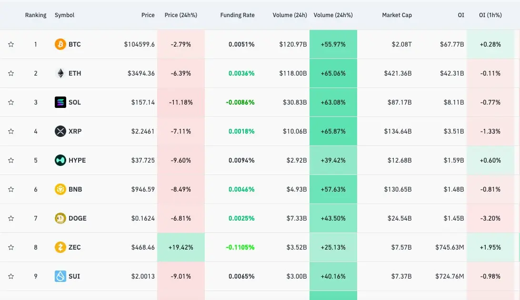Click BTC open interest $67.77B

tap(452, 44)
